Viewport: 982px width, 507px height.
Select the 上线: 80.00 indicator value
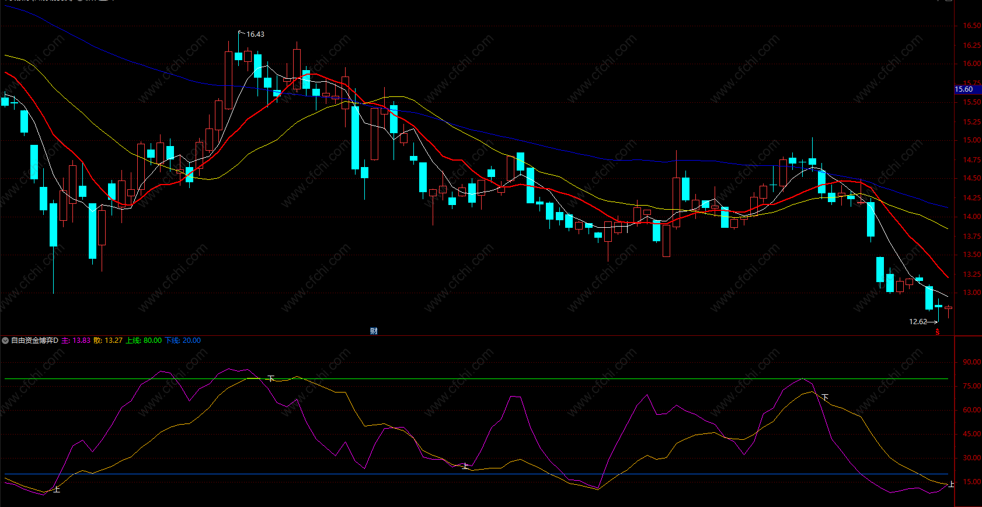point(144,341)
